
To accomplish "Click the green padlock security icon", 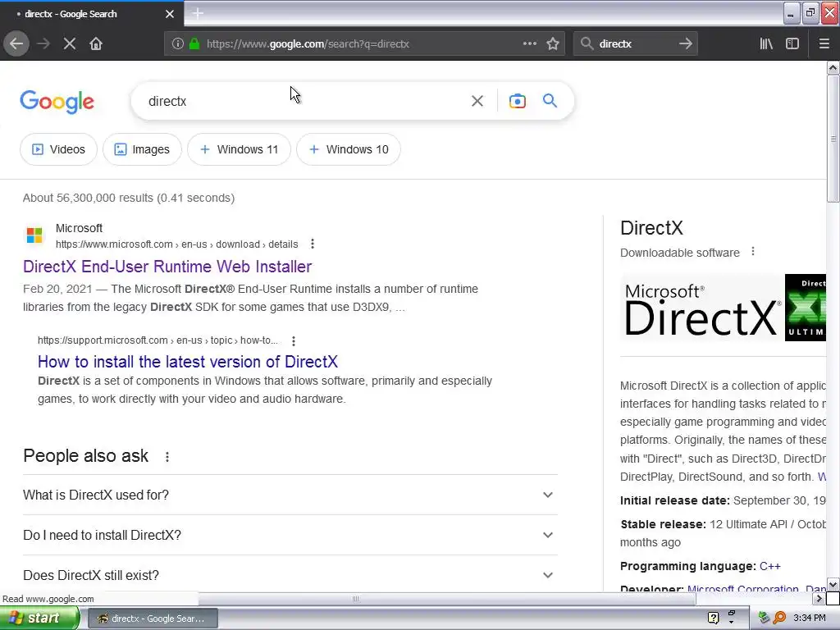I will coord(194,43).
